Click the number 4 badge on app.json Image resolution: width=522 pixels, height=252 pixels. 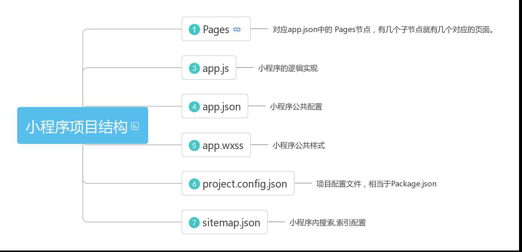[x=194, y=107]
